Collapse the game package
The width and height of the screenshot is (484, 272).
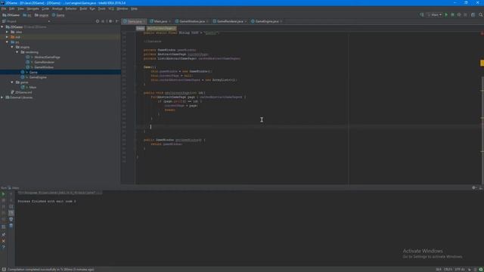pos(12,82)
